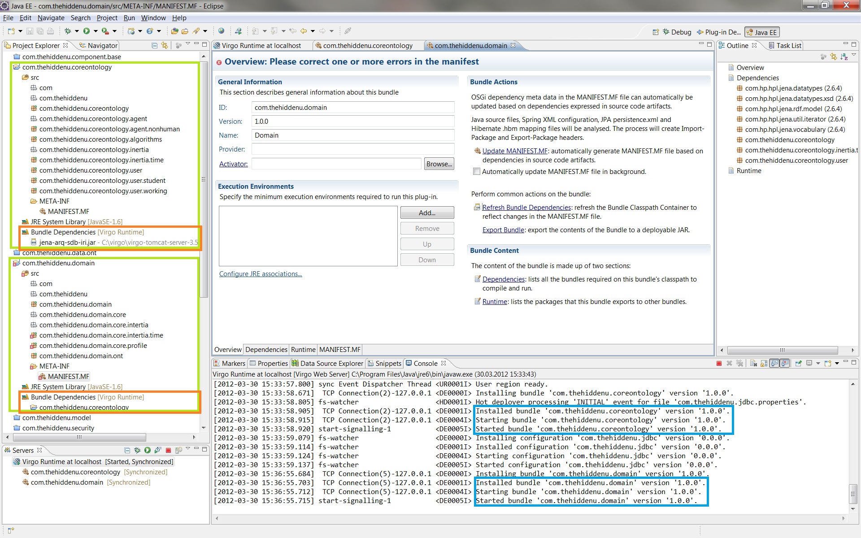861x538 pixels.
Task: Click the Back arrow navigation icon
Action: coord(304,31)
